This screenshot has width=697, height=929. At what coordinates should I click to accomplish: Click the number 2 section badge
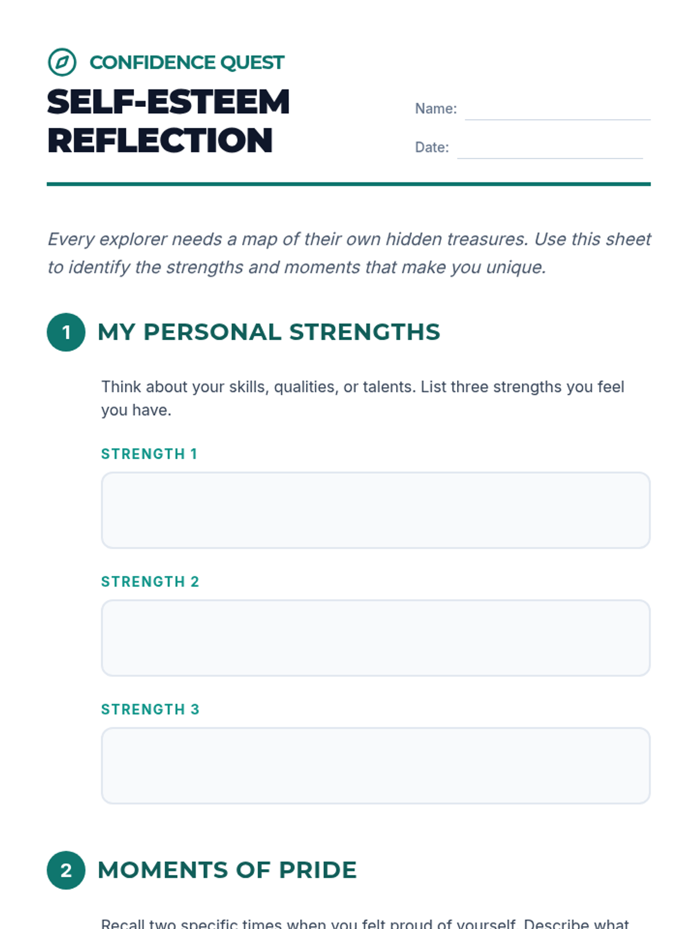pyautogui.click(x=66, y=870)
